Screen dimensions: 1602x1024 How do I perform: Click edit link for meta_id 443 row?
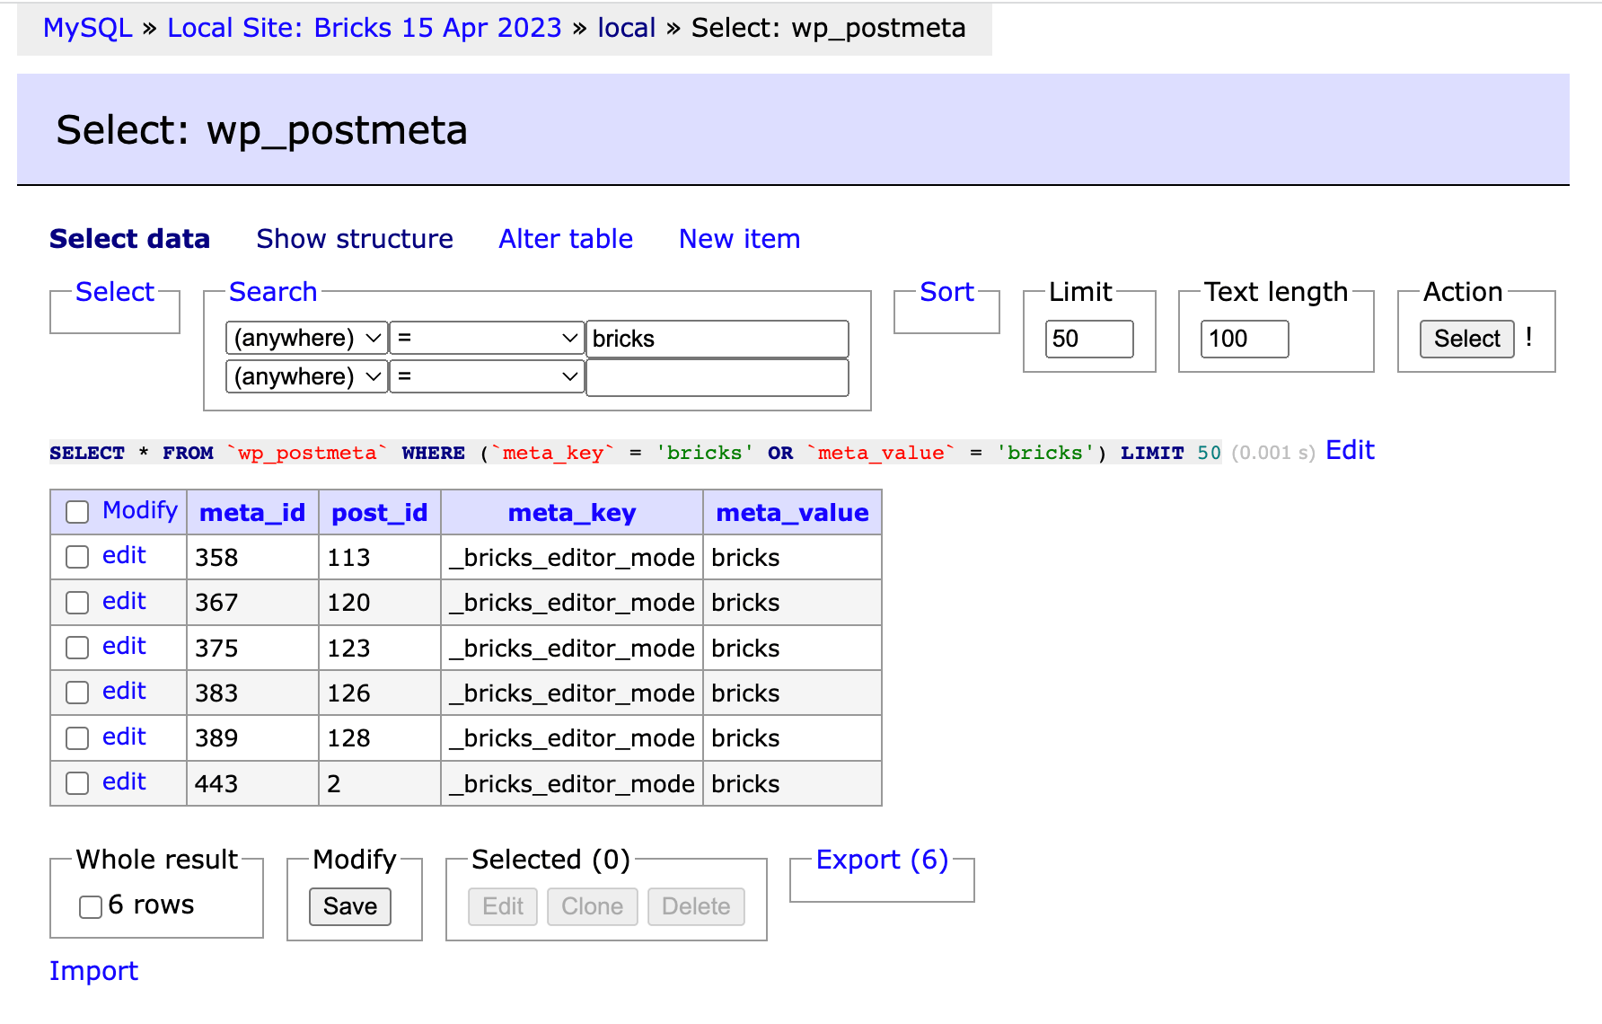point(124,782)
